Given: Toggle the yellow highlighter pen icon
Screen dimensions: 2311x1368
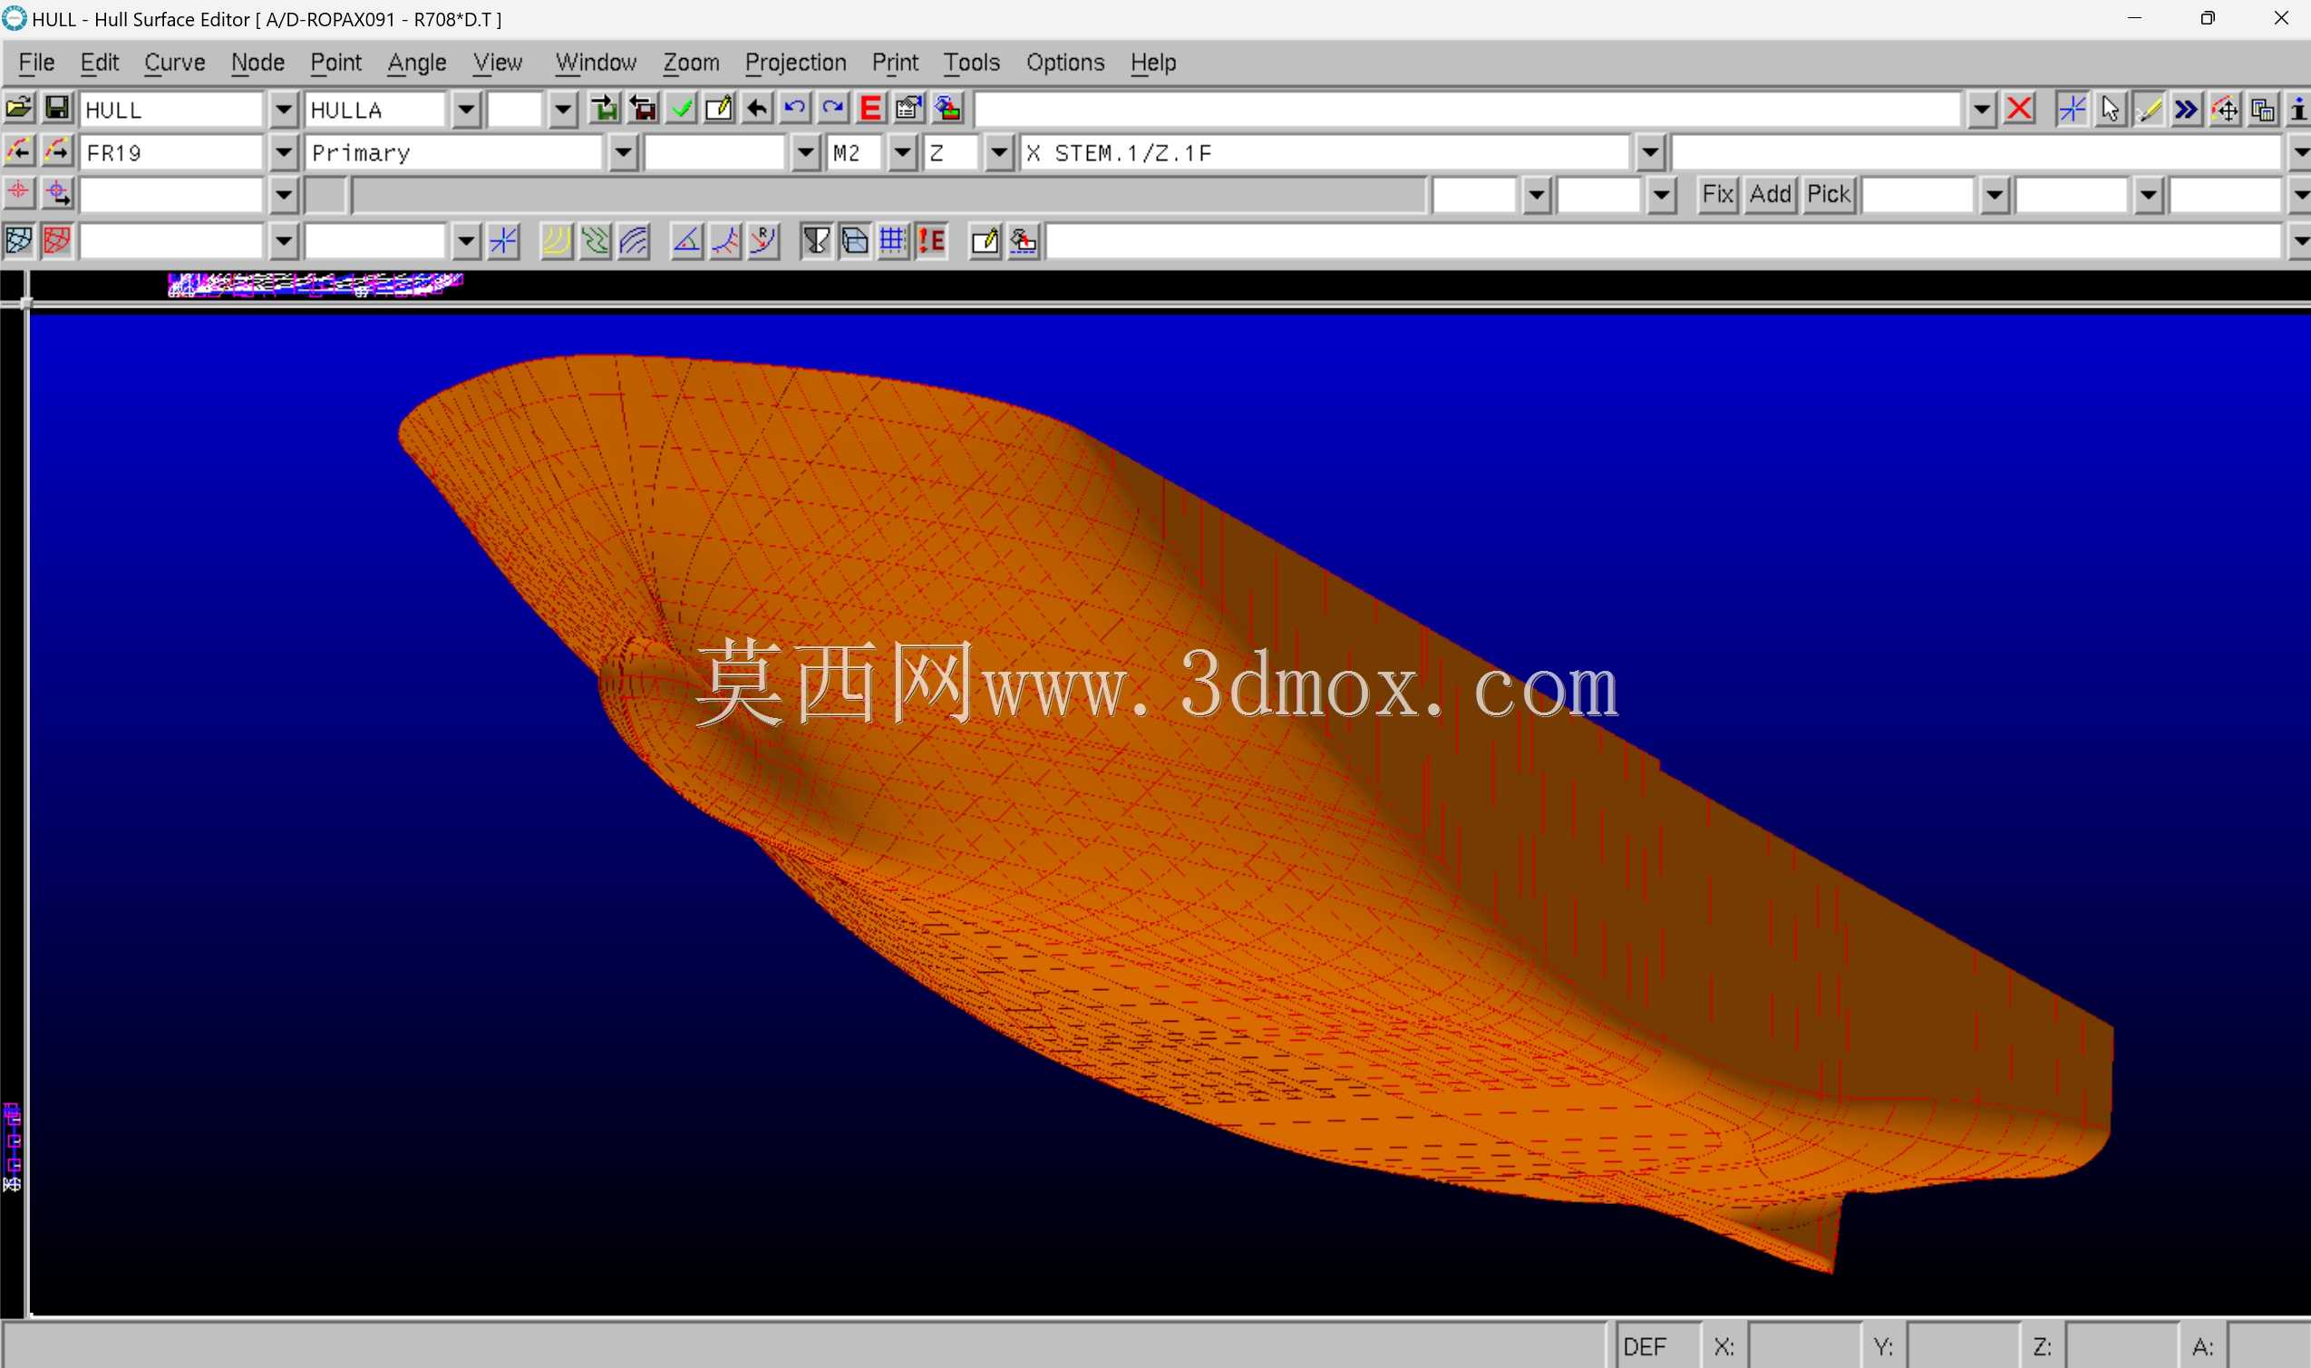Looking at the screenshot, I should [x=2149, y=109].
